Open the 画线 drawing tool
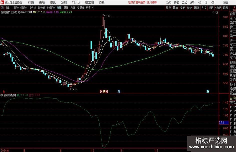 coord(197,8)
